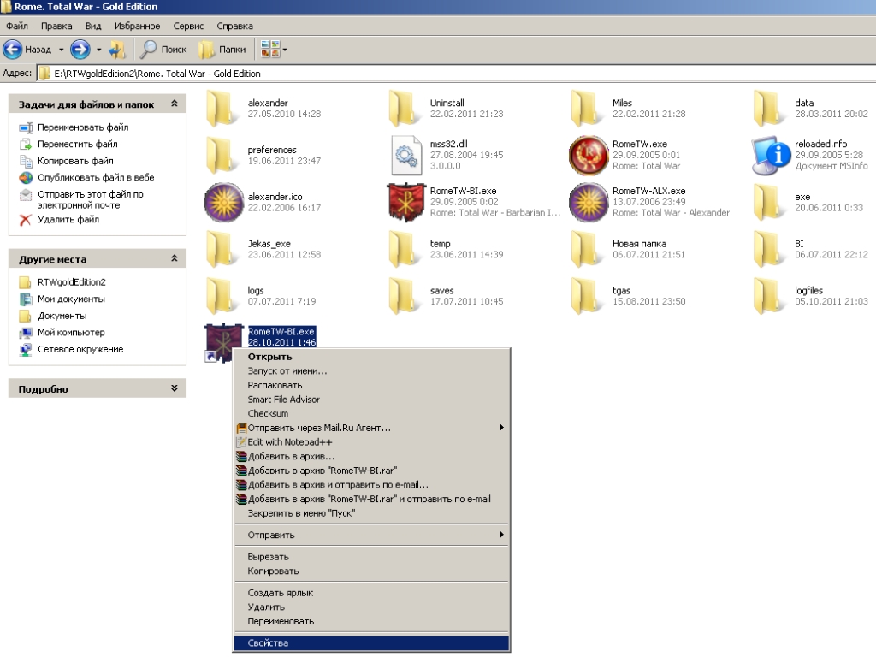Viewport: 876px width, 657px height.
Task: Click the mss32.dll file icon
Action: point(405,155)
